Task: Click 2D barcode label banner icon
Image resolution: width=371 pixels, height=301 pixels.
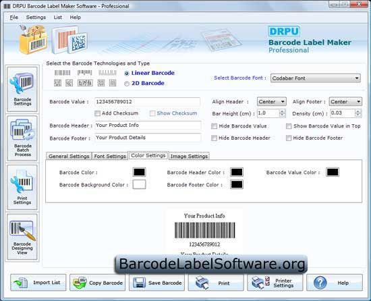Action: (69, 40)
